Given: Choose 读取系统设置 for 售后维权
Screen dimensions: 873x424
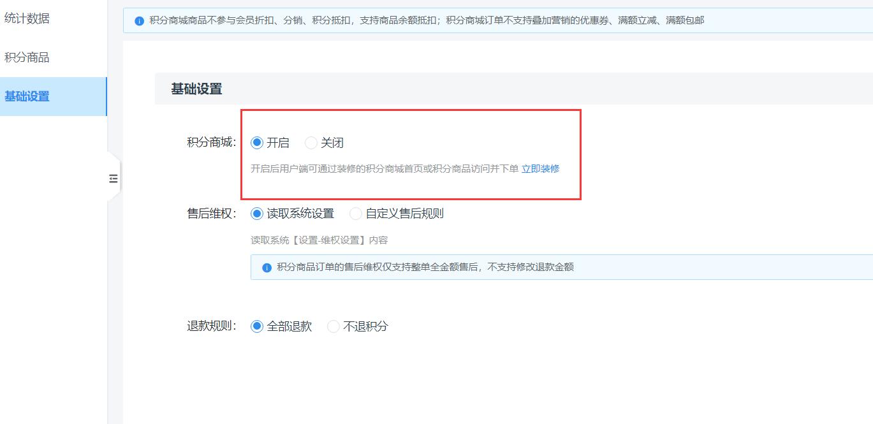Looking at the screenshot, I should pyautogui.click(x=257, y=214).
